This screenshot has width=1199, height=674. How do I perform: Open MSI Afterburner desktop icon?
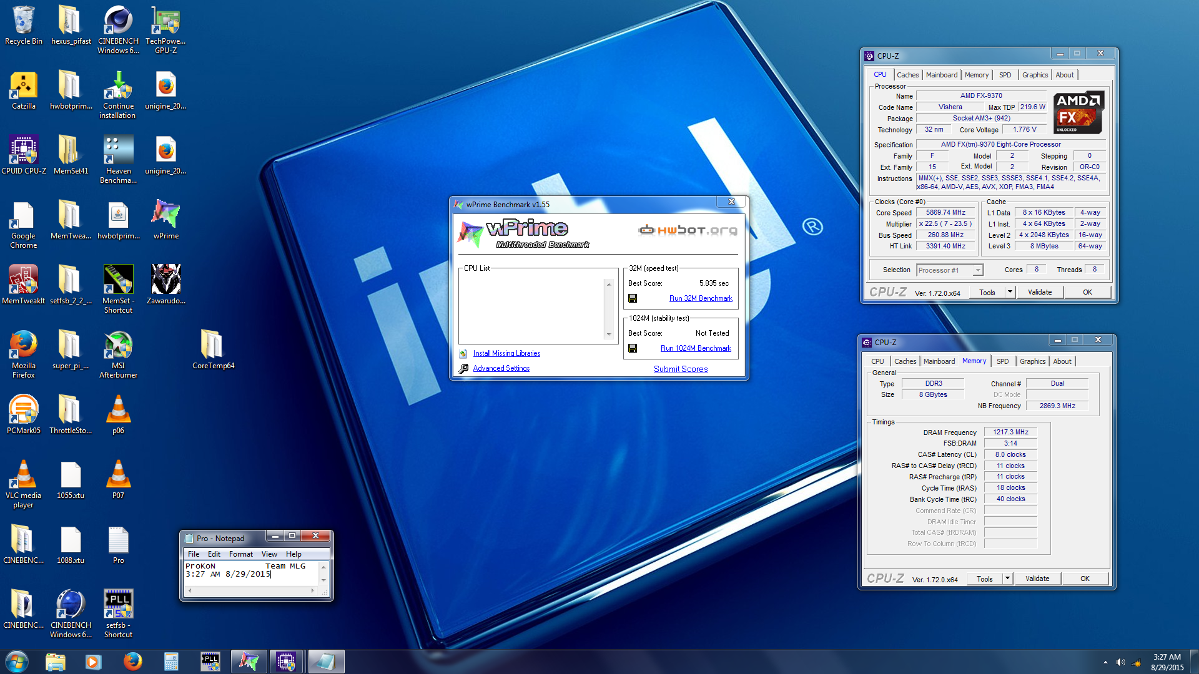(118, 355)
